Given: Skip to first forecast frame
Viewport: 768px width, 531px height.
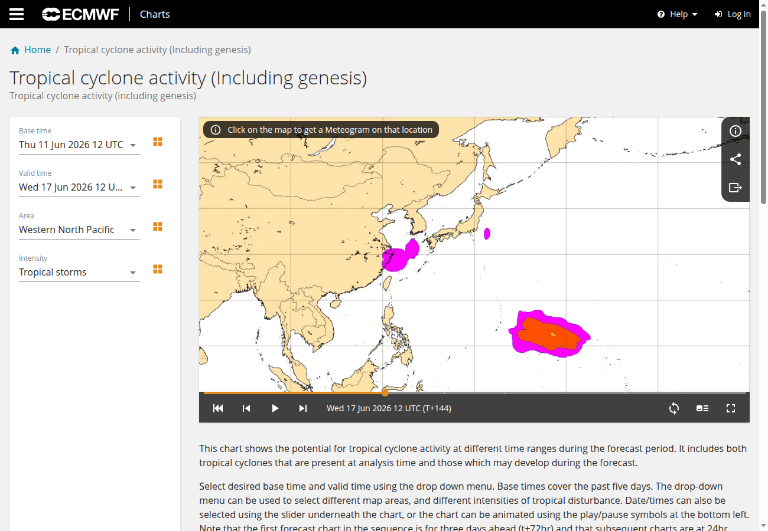Looking at the screenshot, I should tap(218, 408).
